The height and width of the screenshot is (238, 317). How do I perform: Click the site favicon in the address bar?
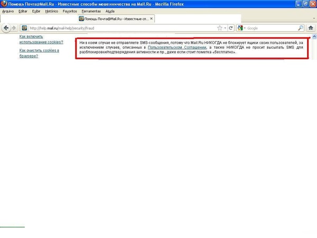pyautogui.click(x=24, y=28)
